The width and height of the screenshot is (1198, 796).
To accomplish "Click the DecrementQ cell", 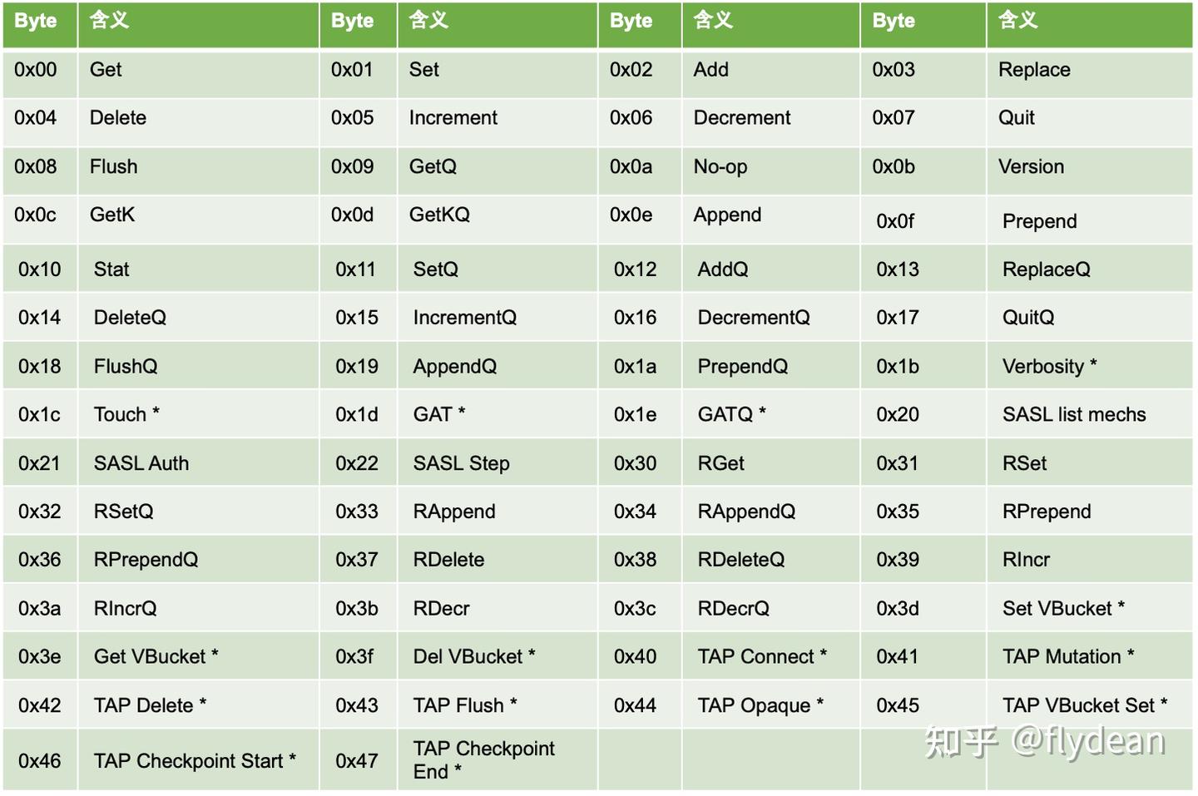I will (x=753, y=318).
